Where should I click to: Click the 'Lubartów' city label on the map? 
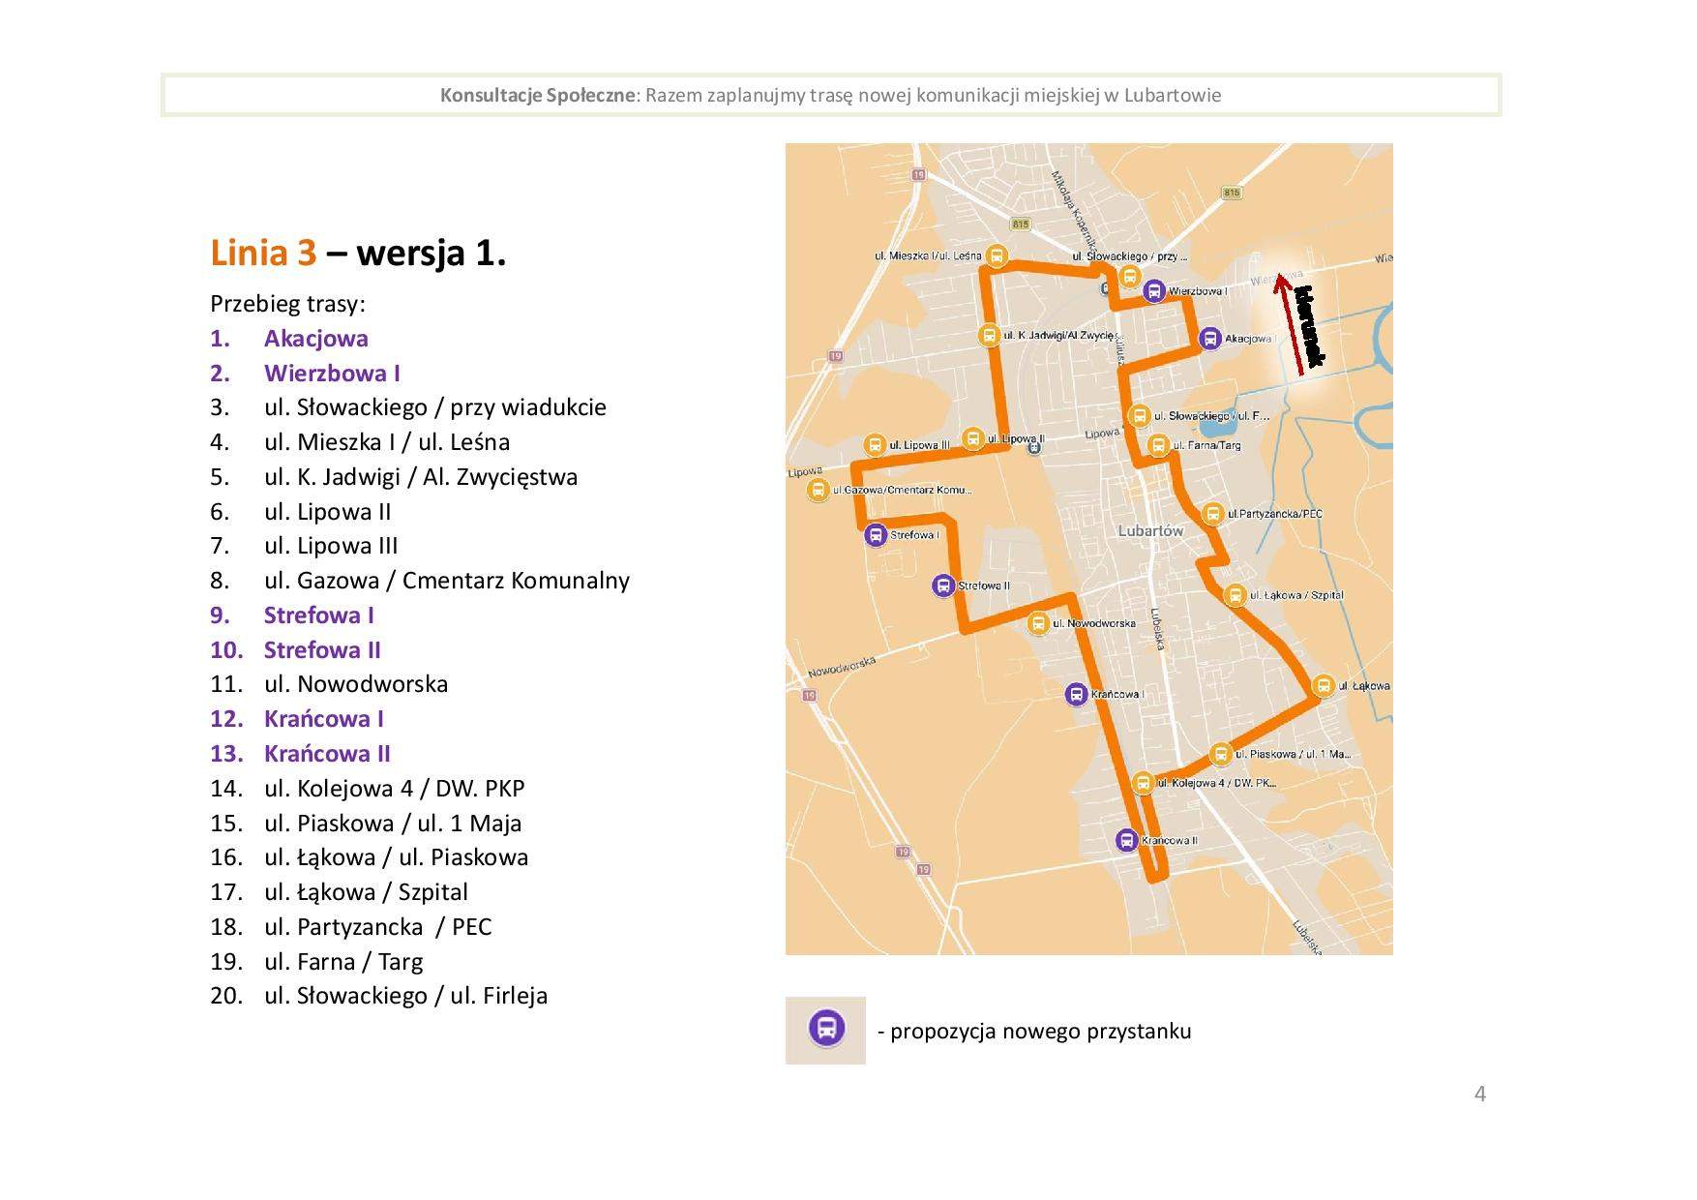(1150, 531)
